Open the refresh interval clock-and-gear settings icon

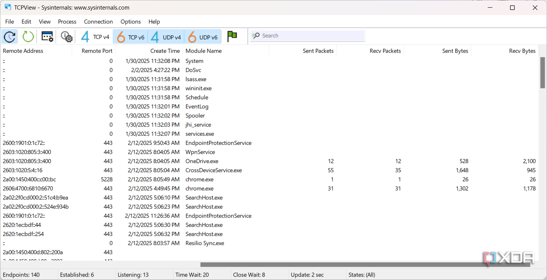coord(66,36)
